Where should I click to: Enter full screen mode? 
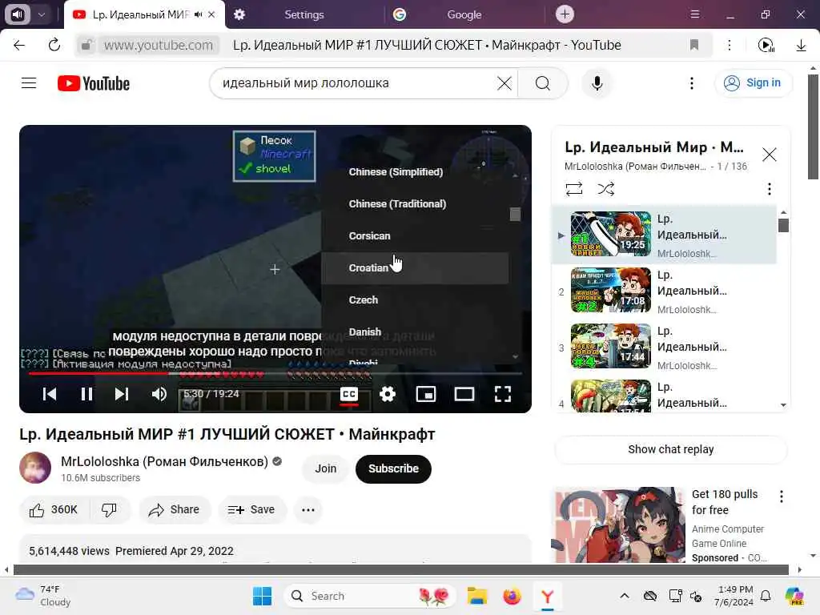[503, 394]
